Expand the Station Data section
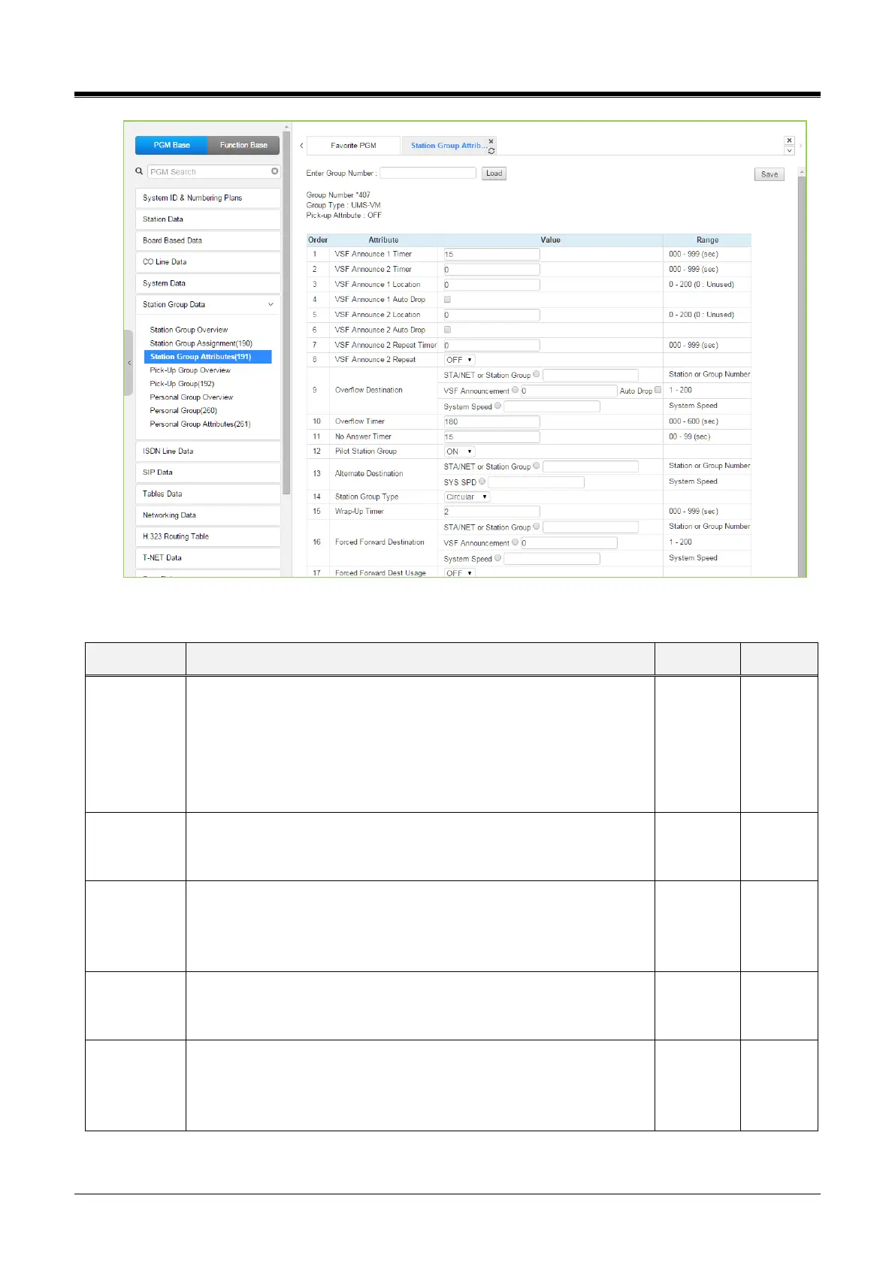The height and width of the screenshot is (1265, 895). (207, 219)
